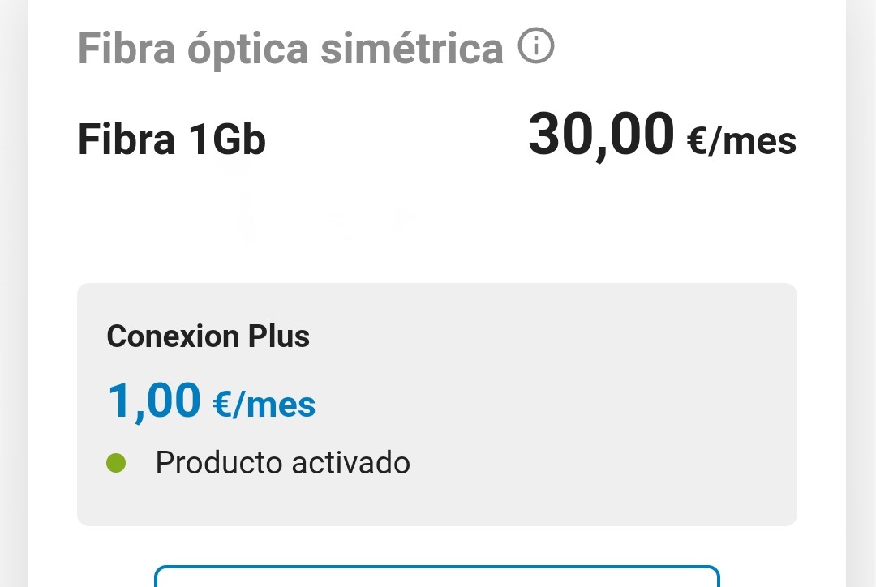Image resolution: width=876 pixels, height=587 pixels.
Task: Click the word Plus in card title
Action: (x=279, y=336)
